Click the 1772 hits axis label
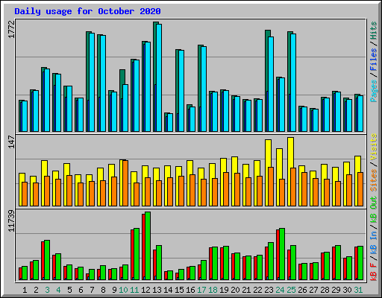 coord(12,29)
